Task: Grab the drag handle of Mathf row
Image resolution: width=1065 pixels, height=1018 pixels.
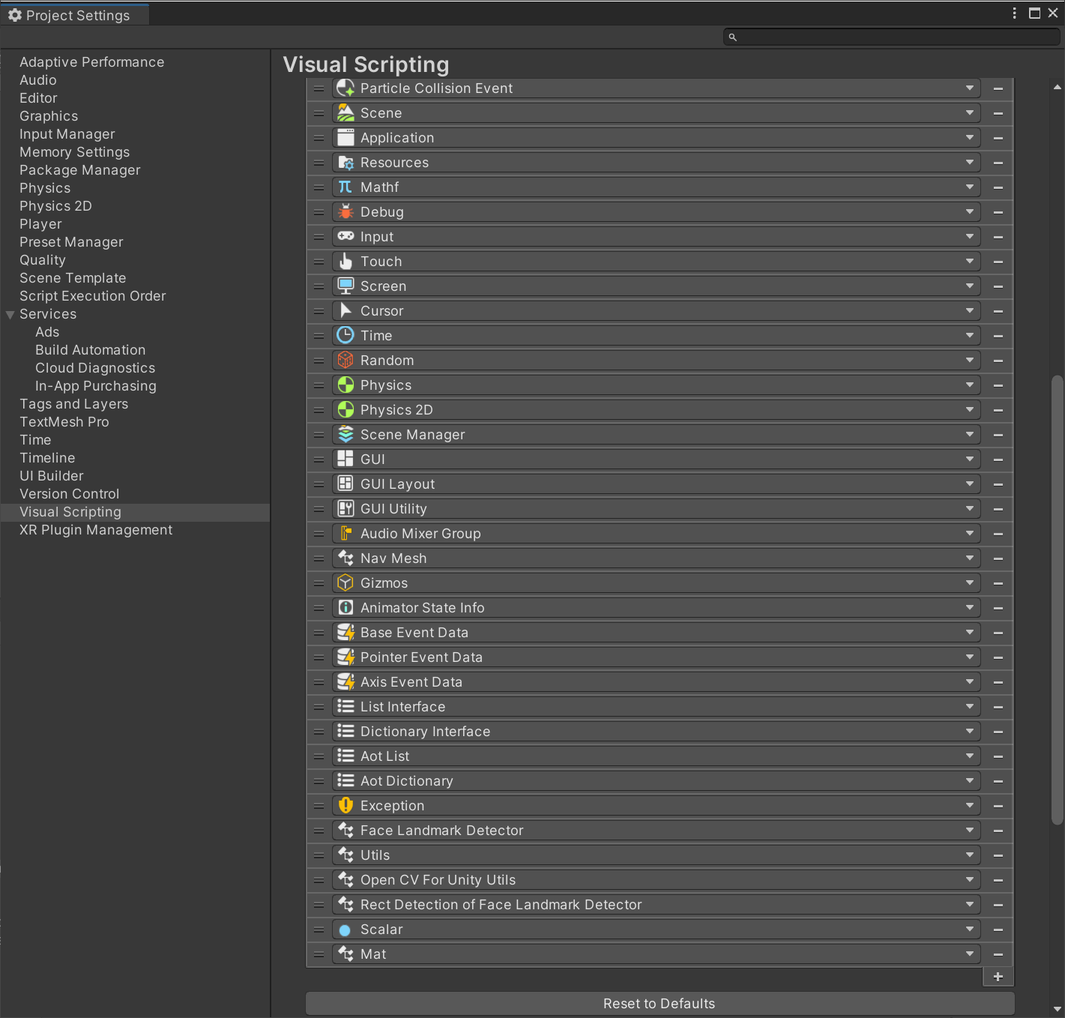Action: click(x=319, y=187)
